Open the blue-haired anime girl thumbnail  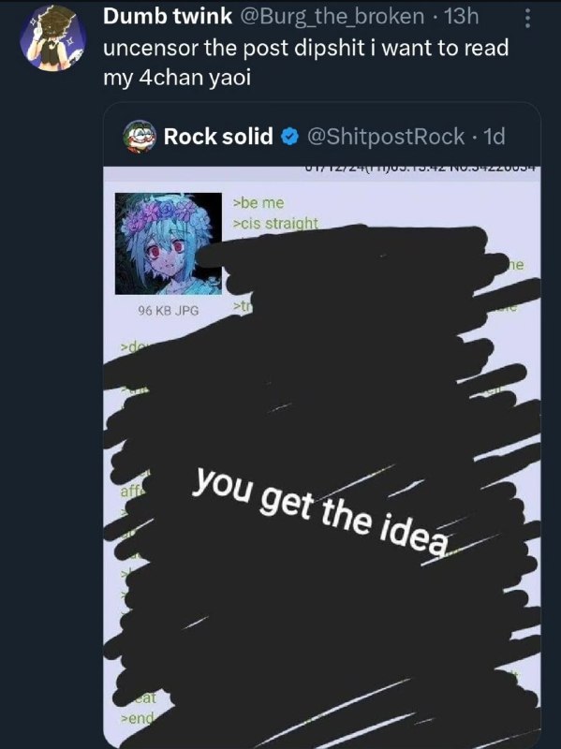pos(169,243)
